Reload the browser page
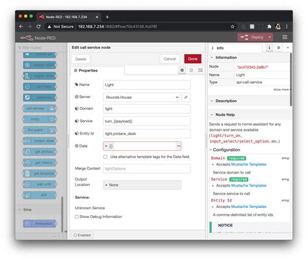This screenshot has width=308, height=260. pos(38,27)
